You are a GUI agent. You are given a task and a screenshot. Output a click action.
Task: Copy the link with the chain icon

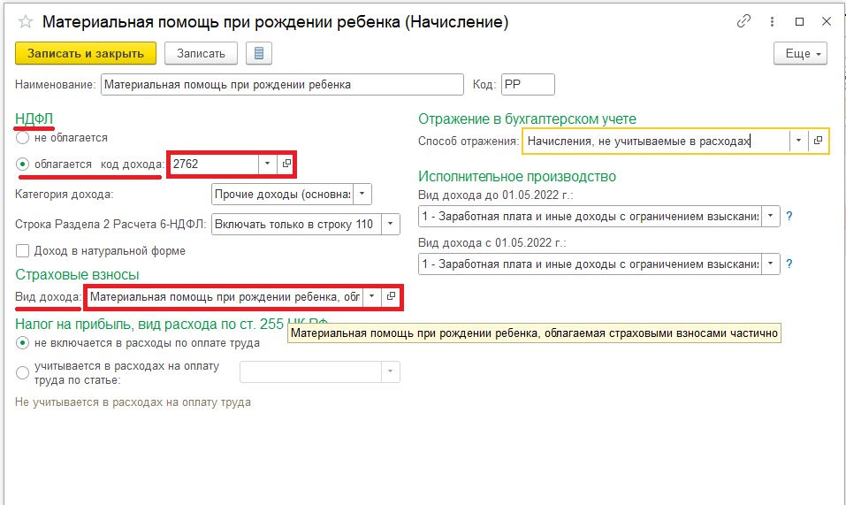pyautogui.click(x=743, y=21)
